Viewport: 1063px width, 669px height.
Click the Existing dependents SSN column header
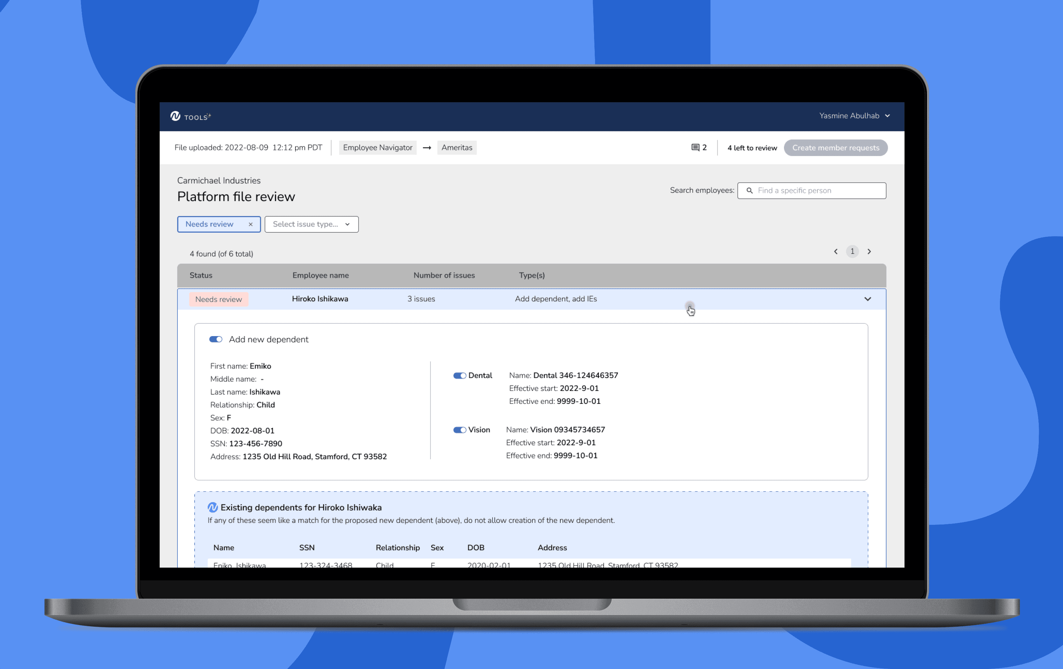pyautogui.click(x=307, y=548)
